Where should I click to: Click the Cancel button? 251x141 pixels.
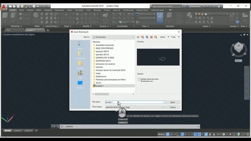click(x=173, y=107)
